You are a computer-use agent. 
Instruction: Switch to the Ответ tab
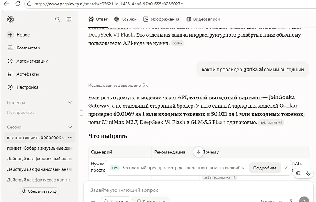click(x=98, y=19)
